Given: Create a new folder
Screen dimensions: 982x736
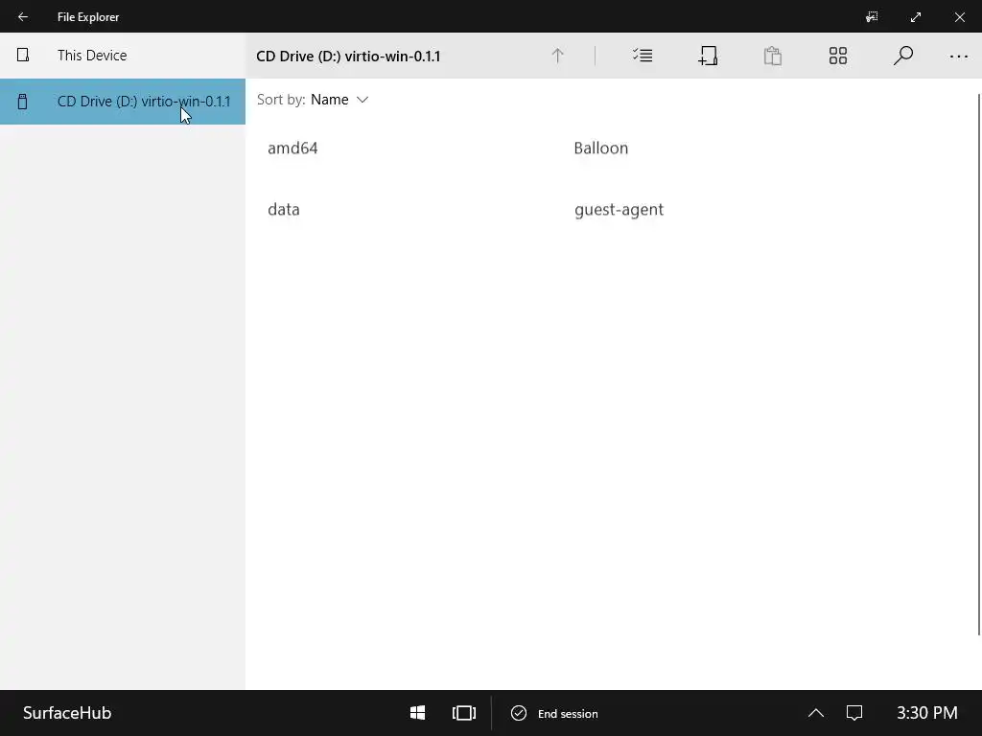Looking at the screenshot, I should pyautogui.click(x=708, y=56).
